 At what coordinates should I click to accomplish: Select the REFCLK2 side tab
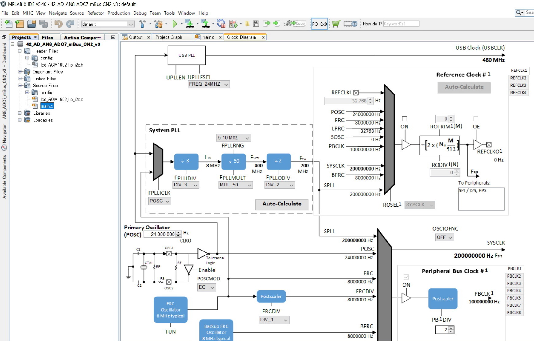tap(518, 78)
